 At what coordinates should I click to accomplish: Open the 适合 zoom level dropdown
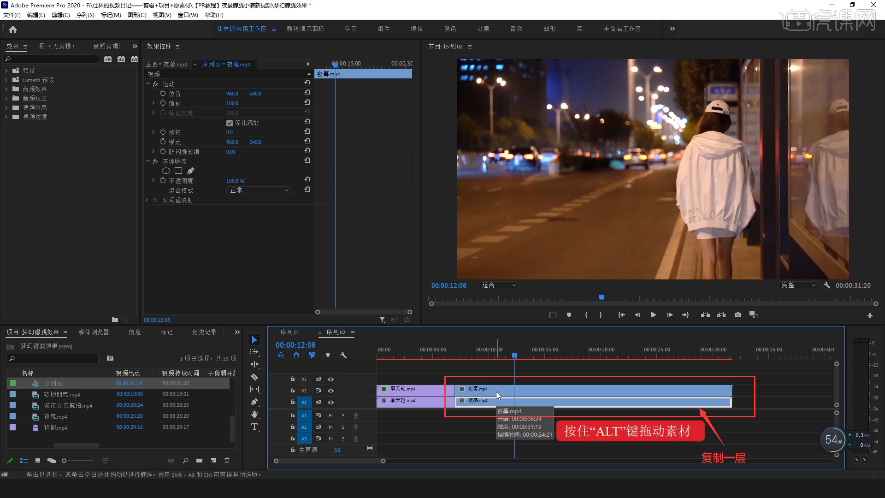pos(498,285)
